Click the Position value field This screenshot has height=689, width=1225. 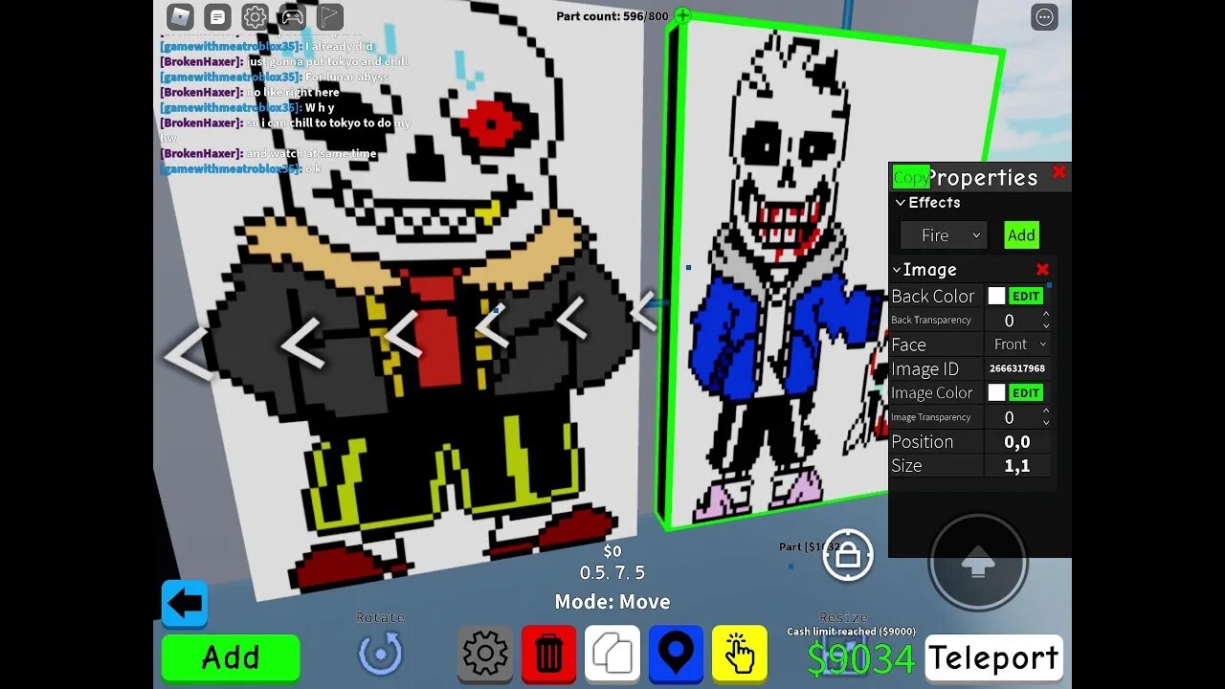click(x=1017, y=442)
